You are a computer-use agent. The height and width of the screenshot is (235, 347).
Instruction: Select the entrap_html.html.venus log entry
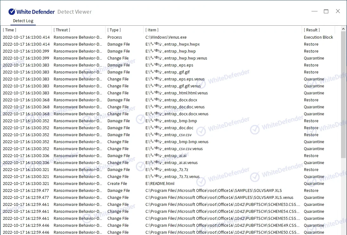click(x=177, y=93)
